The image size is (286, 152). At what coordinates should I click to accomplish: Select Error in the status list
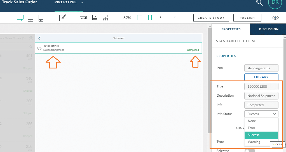pos(252,128)
